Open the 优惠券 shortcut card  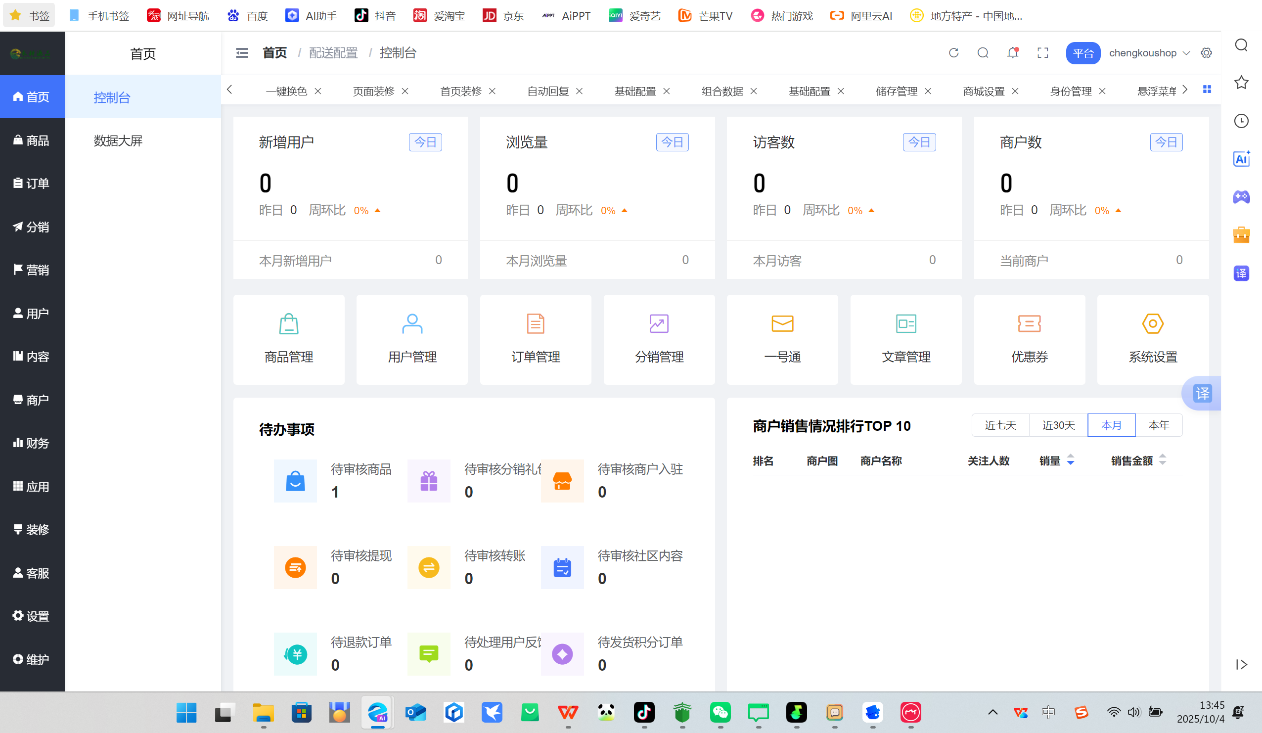click(x=1029, y=339)
